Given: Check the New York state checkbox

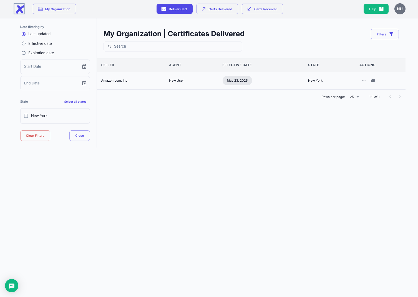Looking at the screenshot, I should coord(26,116).
